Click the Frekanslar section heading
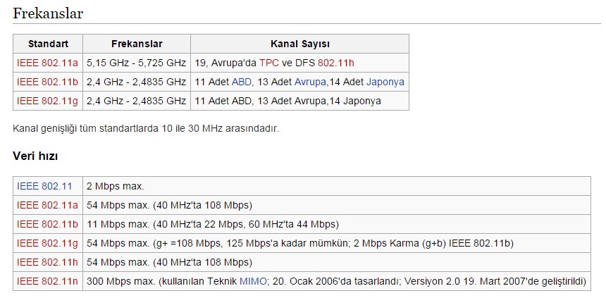The image size is (606, 298). coord(48,13)
